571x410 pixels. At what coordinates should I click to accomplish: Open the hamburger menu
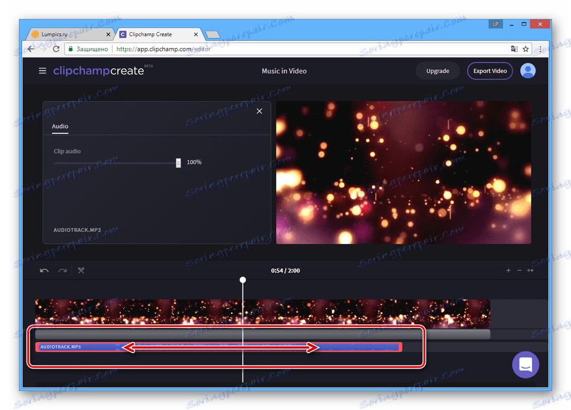43,71
